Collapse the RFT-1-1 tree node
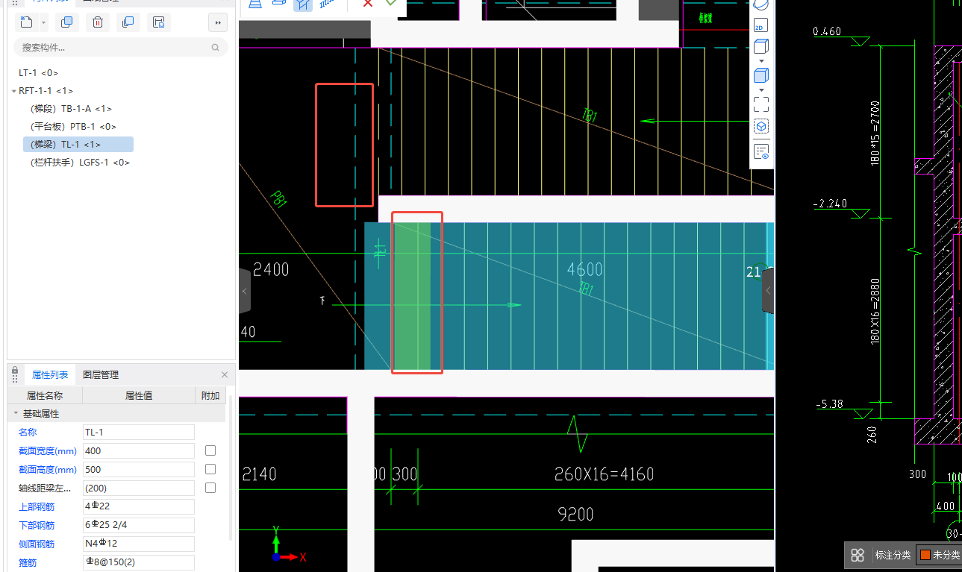This screenshot has width=962, height=572. tap(13, 91)
